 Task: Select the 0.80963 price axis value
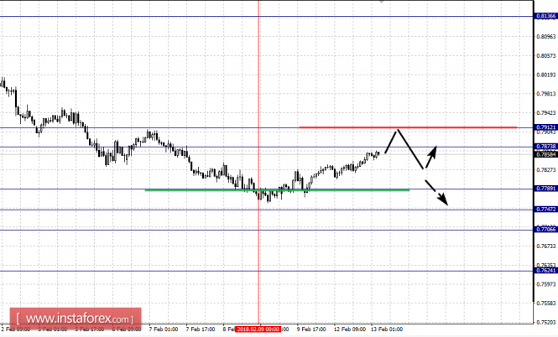(x=546, y=37)
